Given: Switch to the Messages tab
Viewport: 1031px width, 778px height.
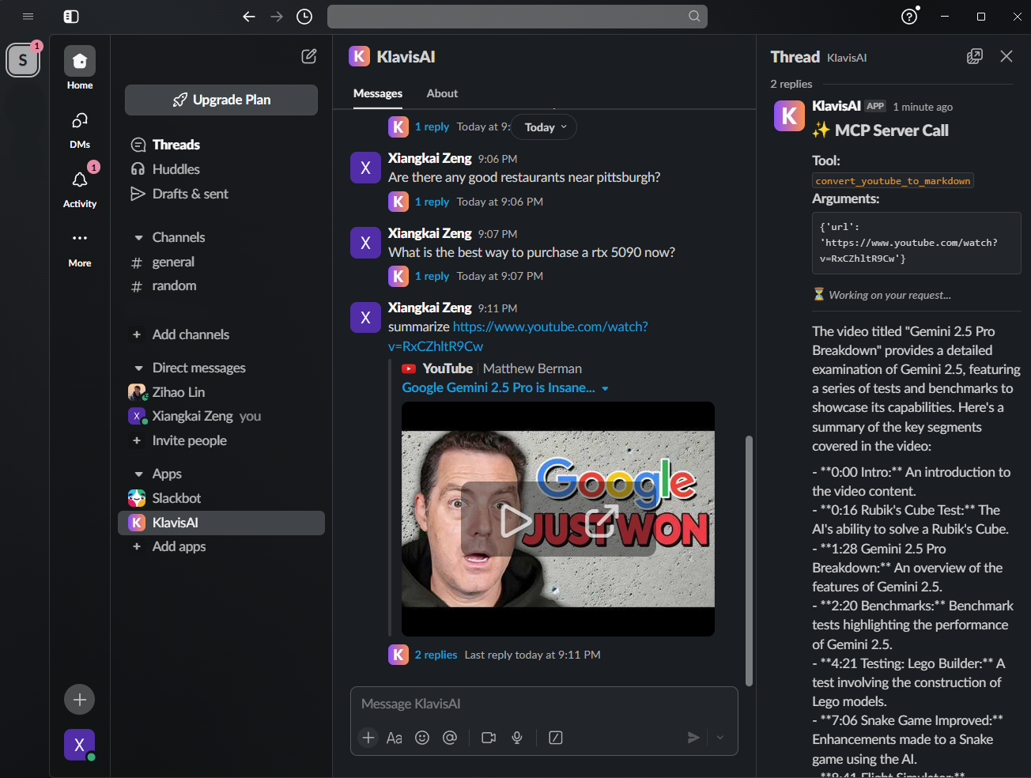Looking at the screenshot, I should coord(378,93).
